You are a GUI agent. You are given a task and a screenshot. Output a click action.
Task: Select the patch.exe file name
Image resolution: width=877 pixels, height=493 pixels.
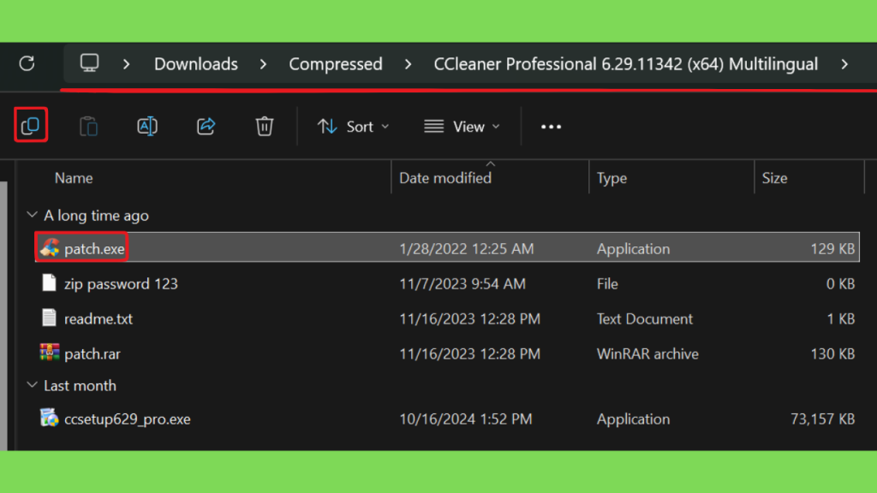coord(94,249)
